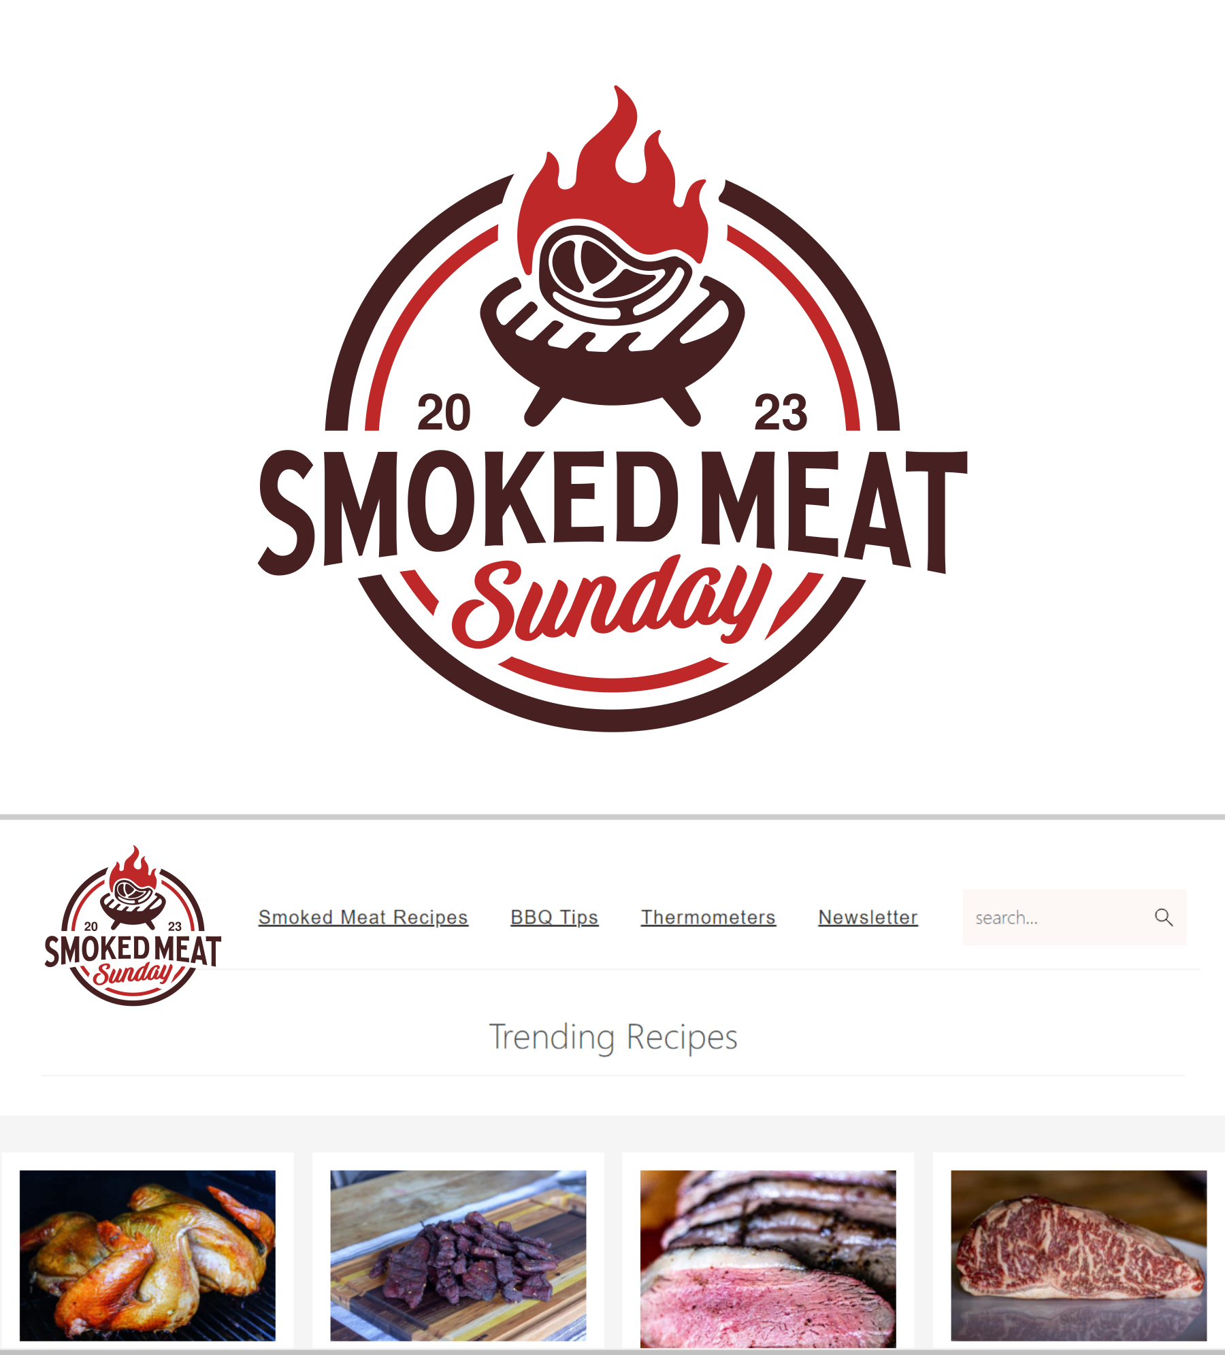Click the steak graphic on the large grill

pos(615,274)
